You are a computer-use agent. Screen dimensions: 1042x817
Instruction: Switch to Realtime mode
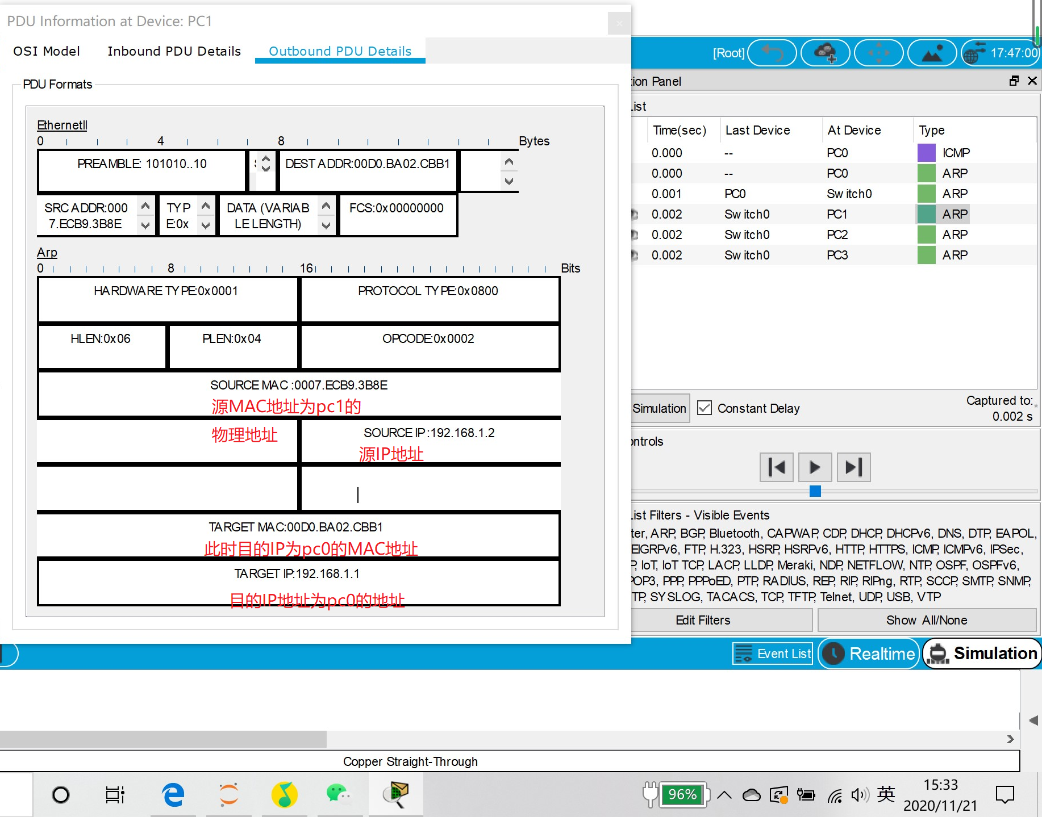pos(868,653)
